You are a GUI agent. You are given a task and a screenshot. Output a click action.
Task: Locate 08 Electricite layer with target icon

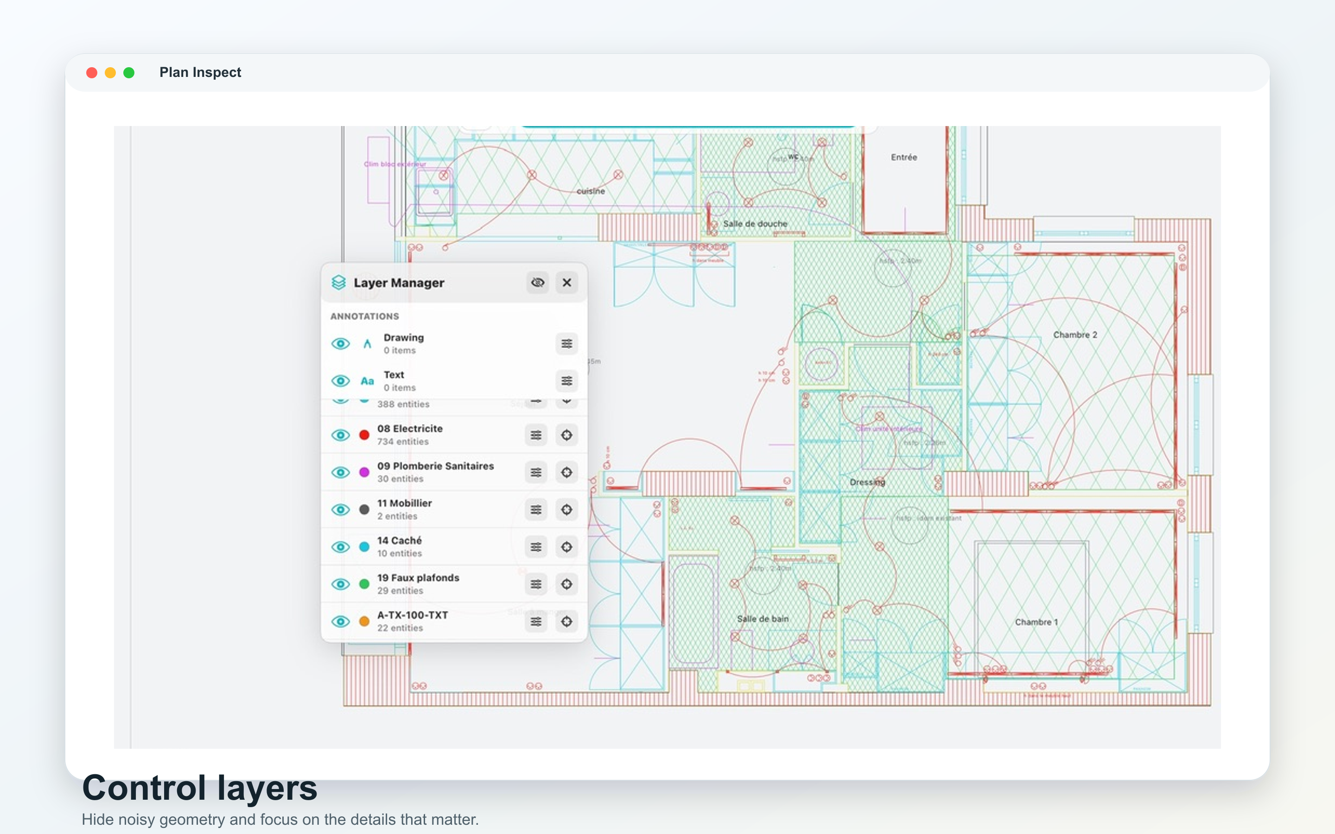tap(566, 435)
